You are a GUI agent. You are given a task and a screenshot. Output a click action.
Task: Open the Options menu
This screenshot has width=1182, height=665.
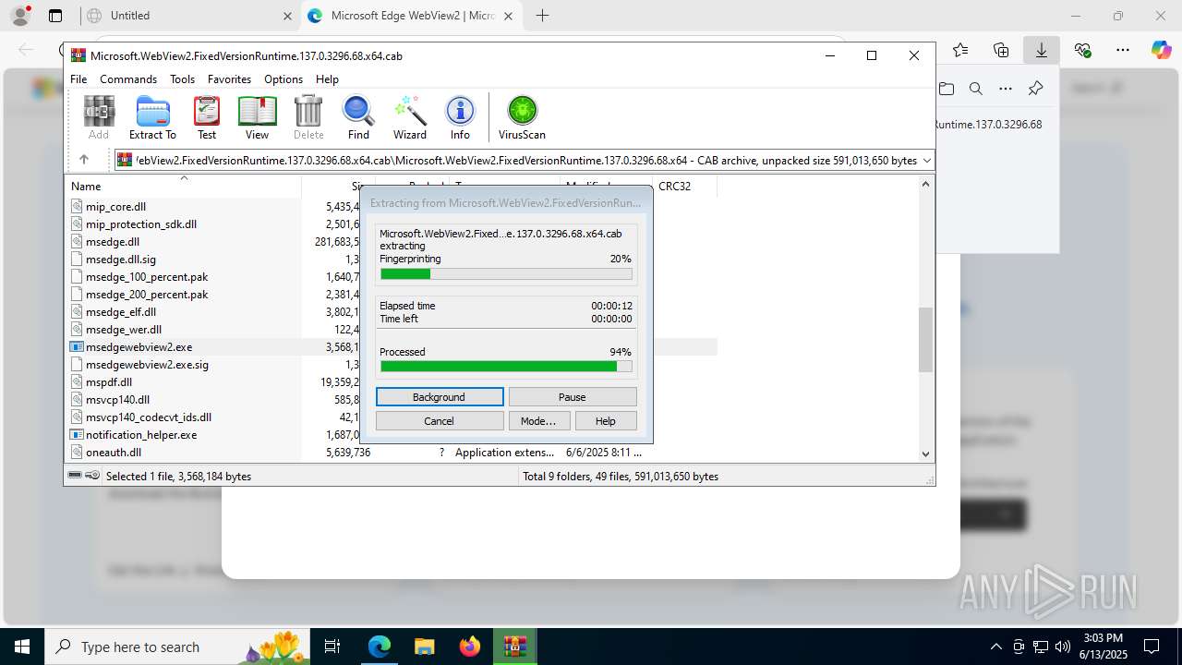[x=283, y=79]
